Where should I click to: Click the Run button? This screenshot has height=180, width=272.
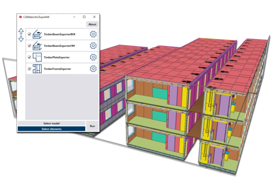[x=92, y=126]
